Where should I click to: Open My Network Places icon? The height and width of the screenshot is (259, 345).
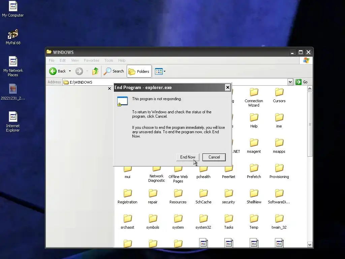point(13,66)
